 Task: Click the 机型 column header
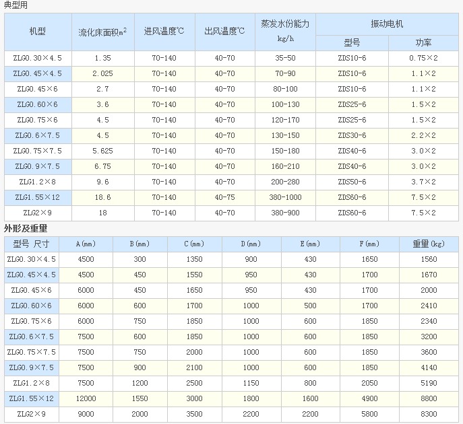tap(38, 32)
